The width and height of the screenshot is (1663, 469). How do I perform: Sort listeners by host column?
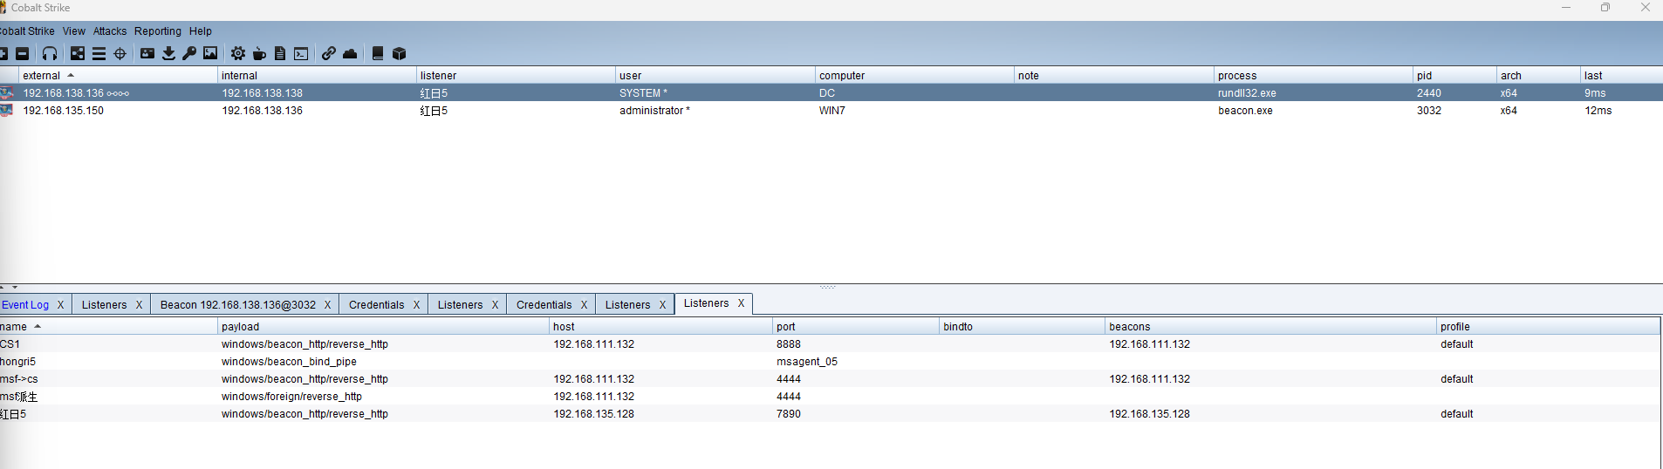pos(661,327)
